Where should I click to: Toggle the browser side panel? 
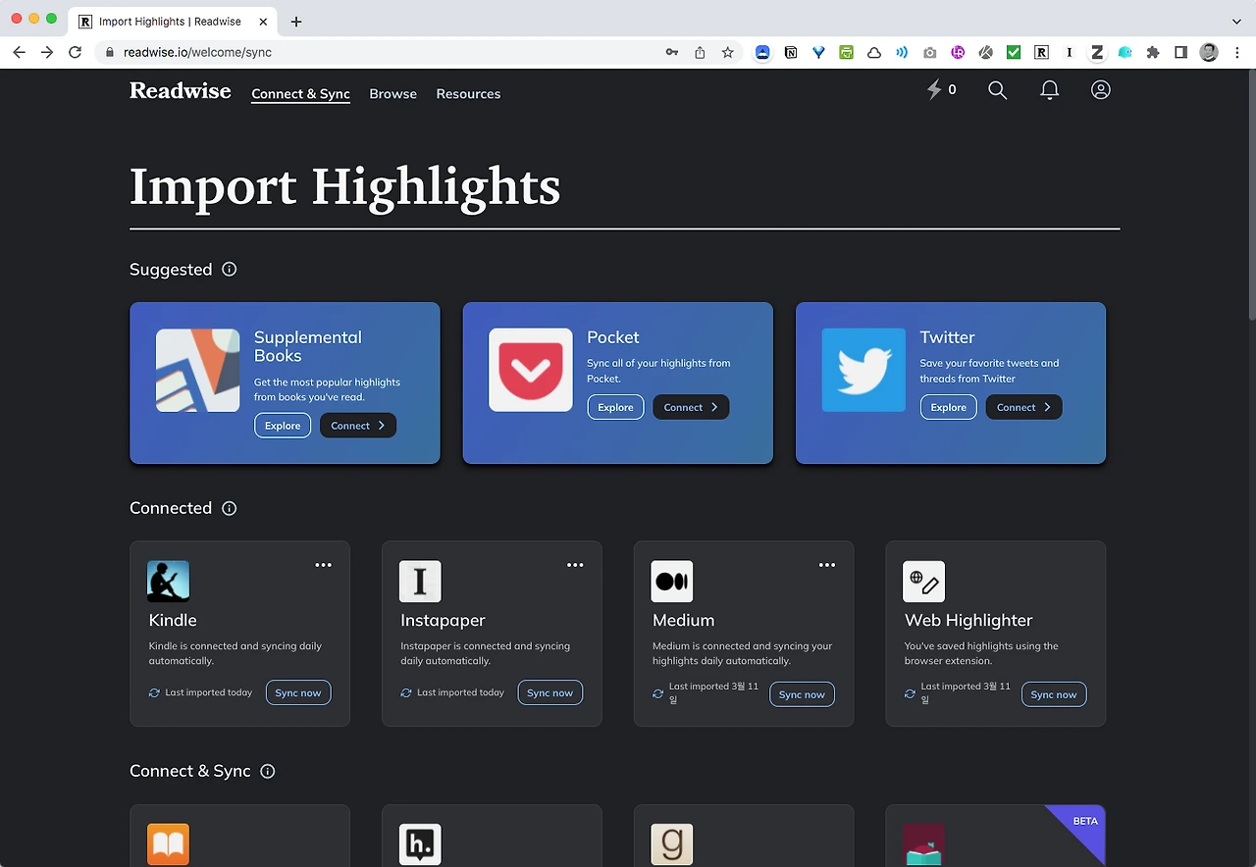pos(1180,52)
